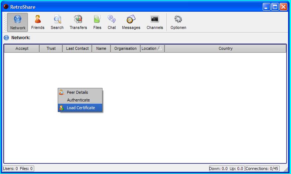Minimize the RetroShare window
The image size is (291, 174).
[x=266, y=7]
